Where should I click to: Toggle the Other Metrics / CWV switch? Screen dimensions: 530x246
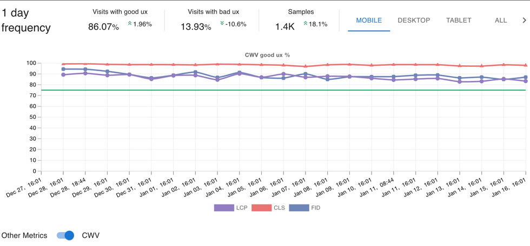tap(65, 235)
